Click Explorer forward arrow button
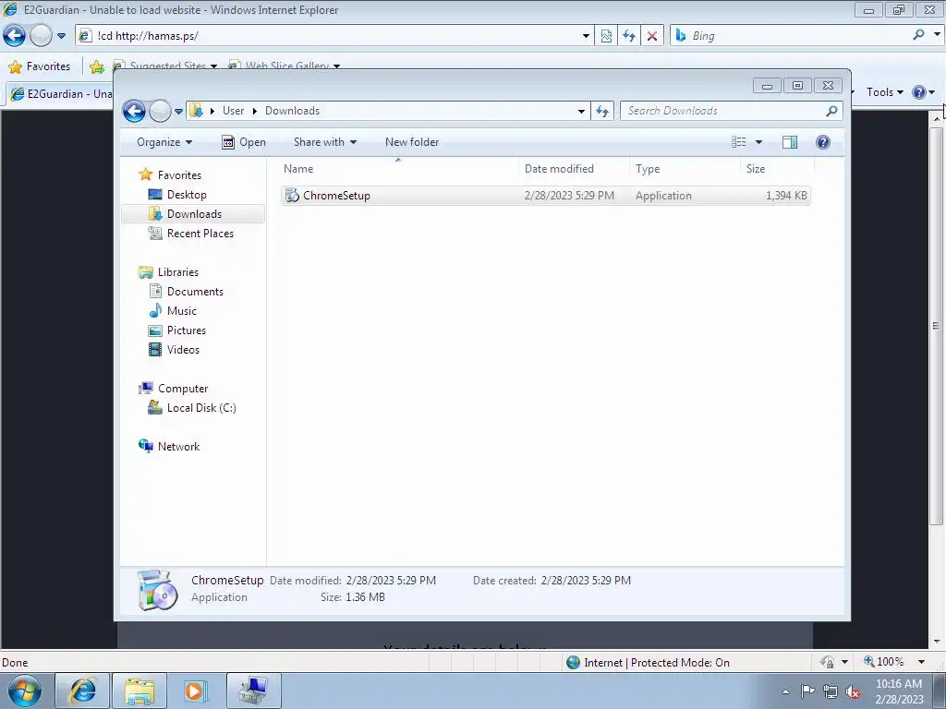The image size is (946, 709). pos(160,111)
